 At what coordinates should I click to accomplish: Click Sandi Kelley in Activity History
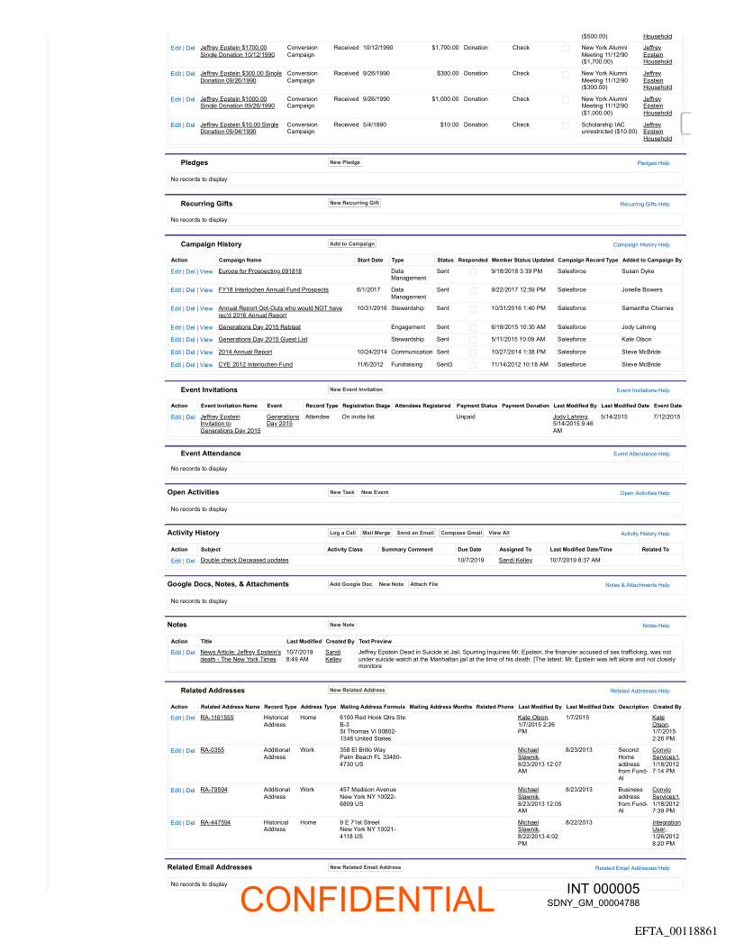coord(515,560)
